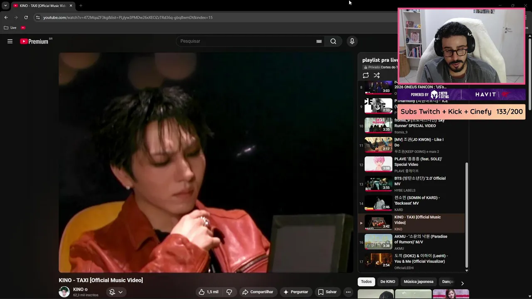Play DOK2 & LeeHI You & Me
This screenshot has width=532, height=299.
(411, 261)
